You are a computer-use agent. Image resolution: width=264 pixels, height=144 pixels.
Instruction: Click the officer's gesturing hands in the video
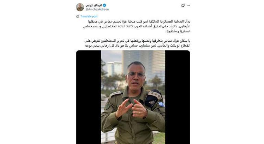[131, 108]
